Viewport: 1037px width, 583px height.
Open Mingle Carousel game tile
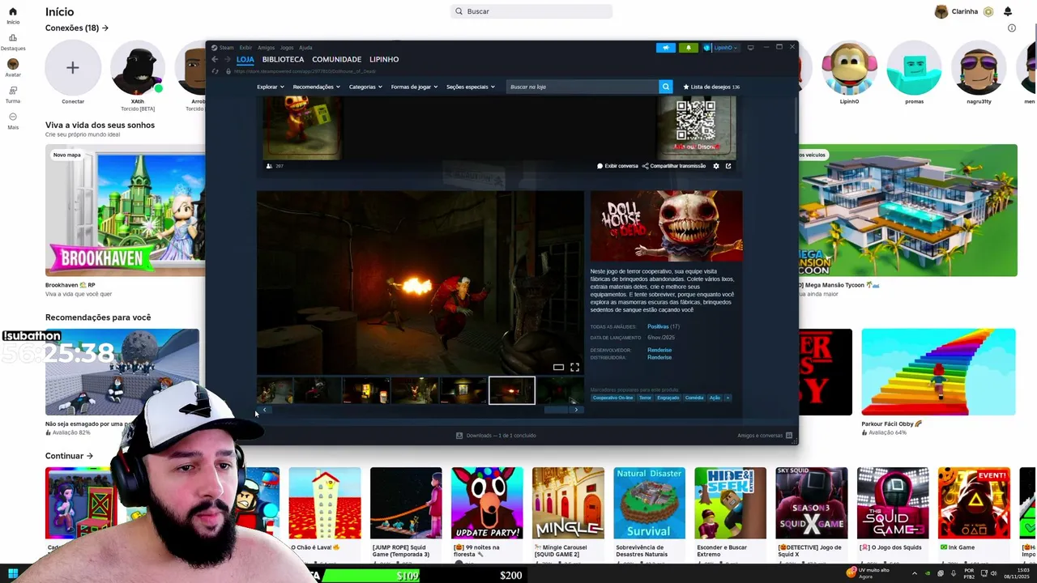click(568, 503)
